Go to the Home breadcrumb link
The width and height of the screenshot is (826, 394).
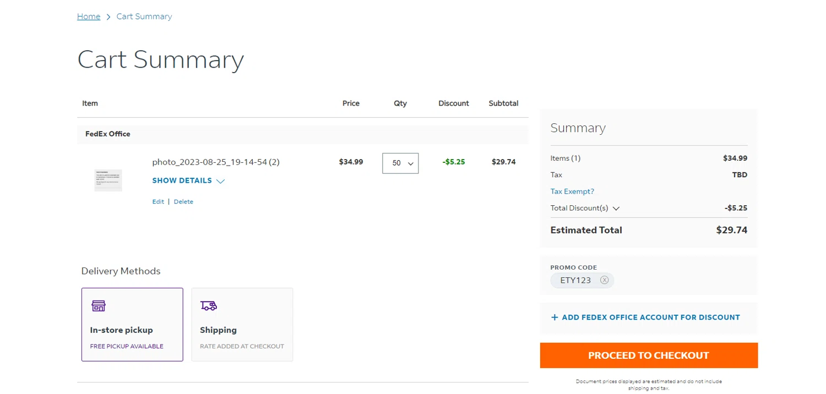[89, 17]
